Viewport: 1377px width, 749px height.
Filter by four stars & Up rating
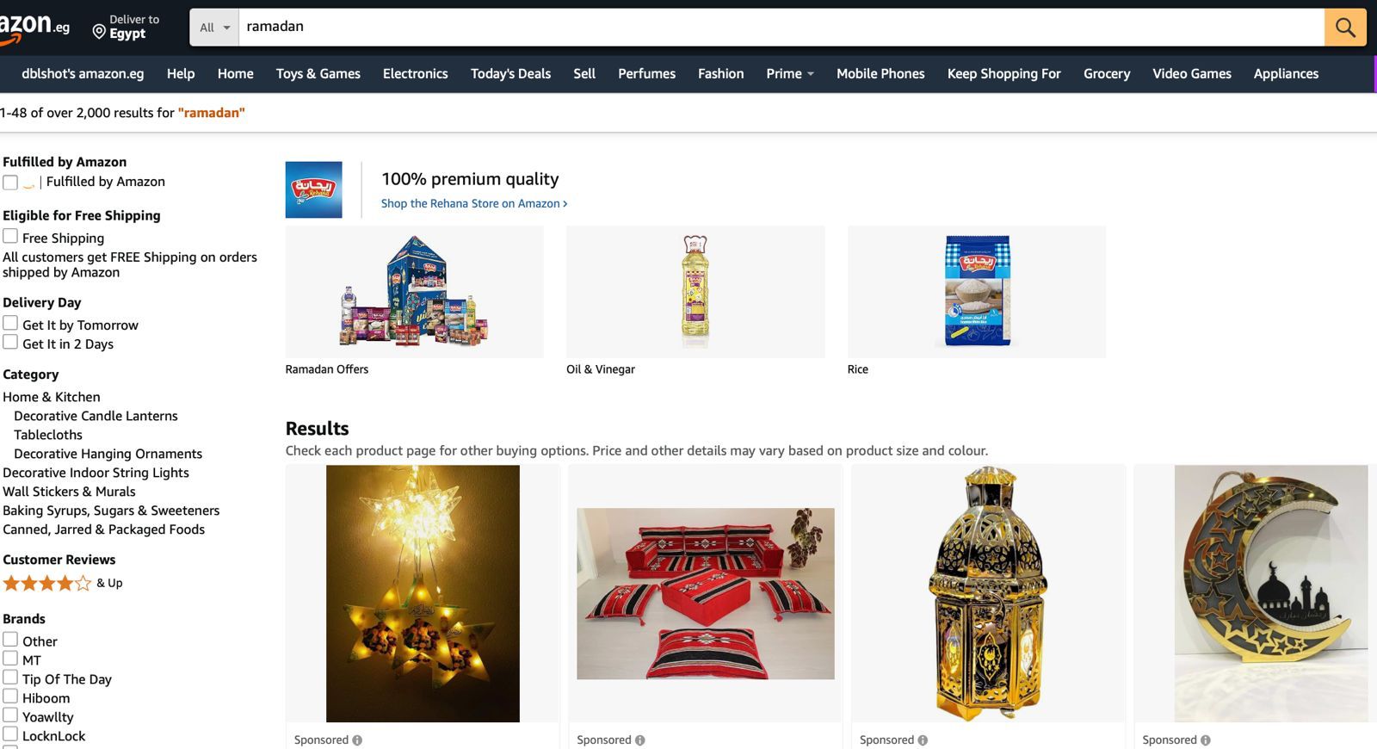click(x=63, y=583)
